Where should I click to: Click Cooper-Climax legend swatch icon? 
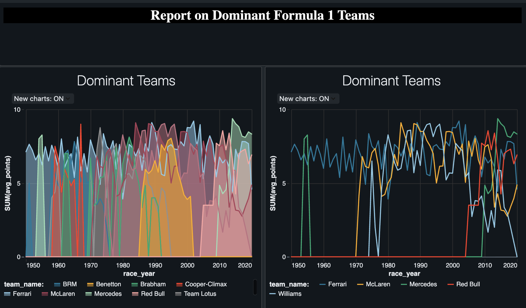tap(179, 285)
